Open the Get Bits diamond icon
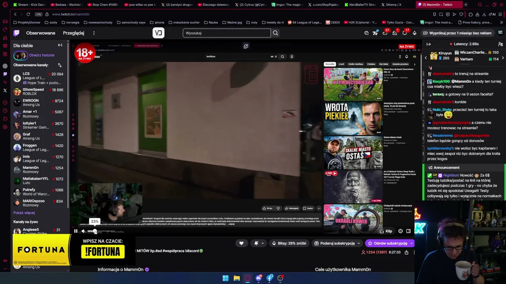 [x=415, y=33]
